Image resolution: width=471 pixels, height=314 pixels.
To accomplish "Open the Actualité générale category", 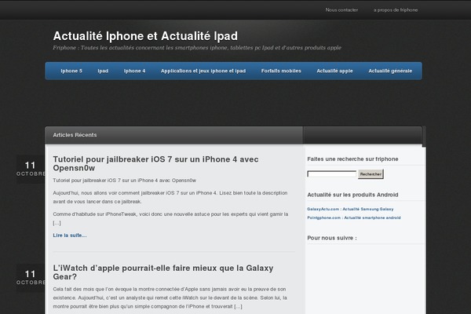I will 390,71.
